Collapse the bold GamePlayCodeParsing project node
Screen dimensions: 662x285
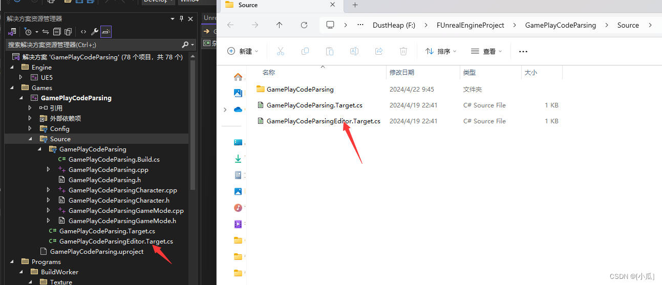21,98
